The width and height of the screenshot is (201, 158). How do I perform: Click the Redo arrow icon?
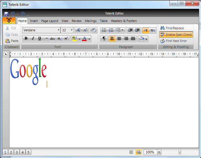click(23, 14)
